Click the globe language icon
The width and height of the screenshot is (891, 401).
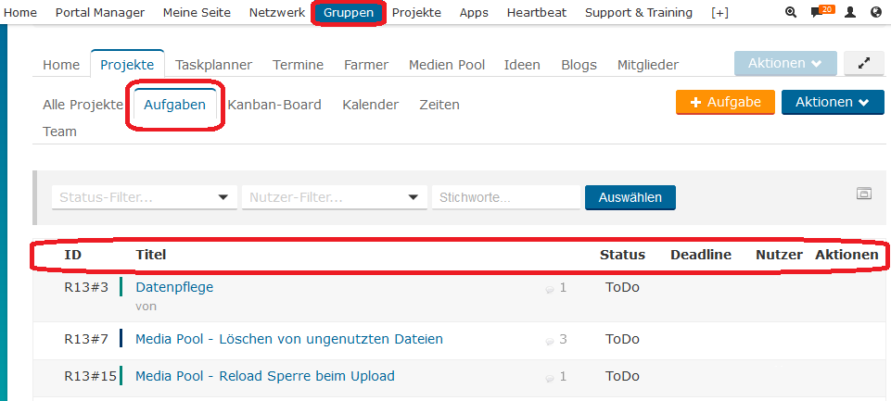coord(875,12)
